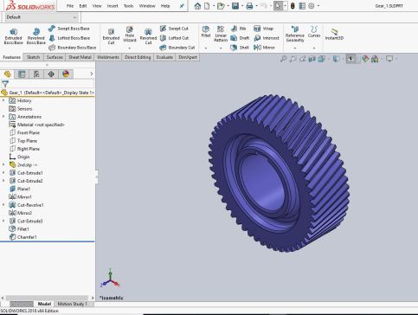Expand the Cut-Extrude3 feature

coord(3,221)
